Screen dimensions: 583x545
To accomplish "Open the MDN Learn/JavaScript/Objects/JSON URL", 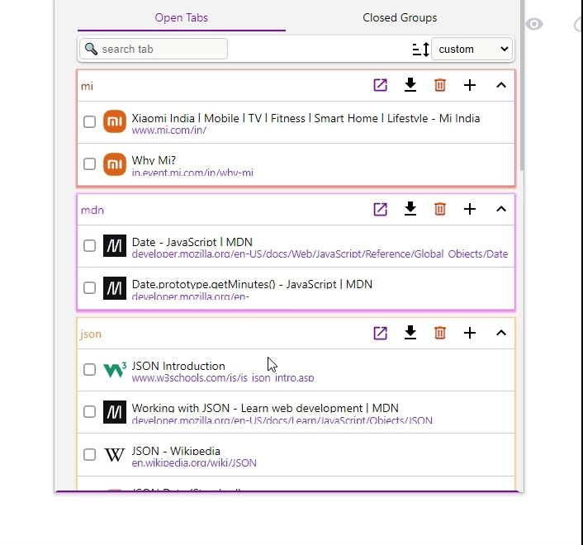I will click(282, 420).
